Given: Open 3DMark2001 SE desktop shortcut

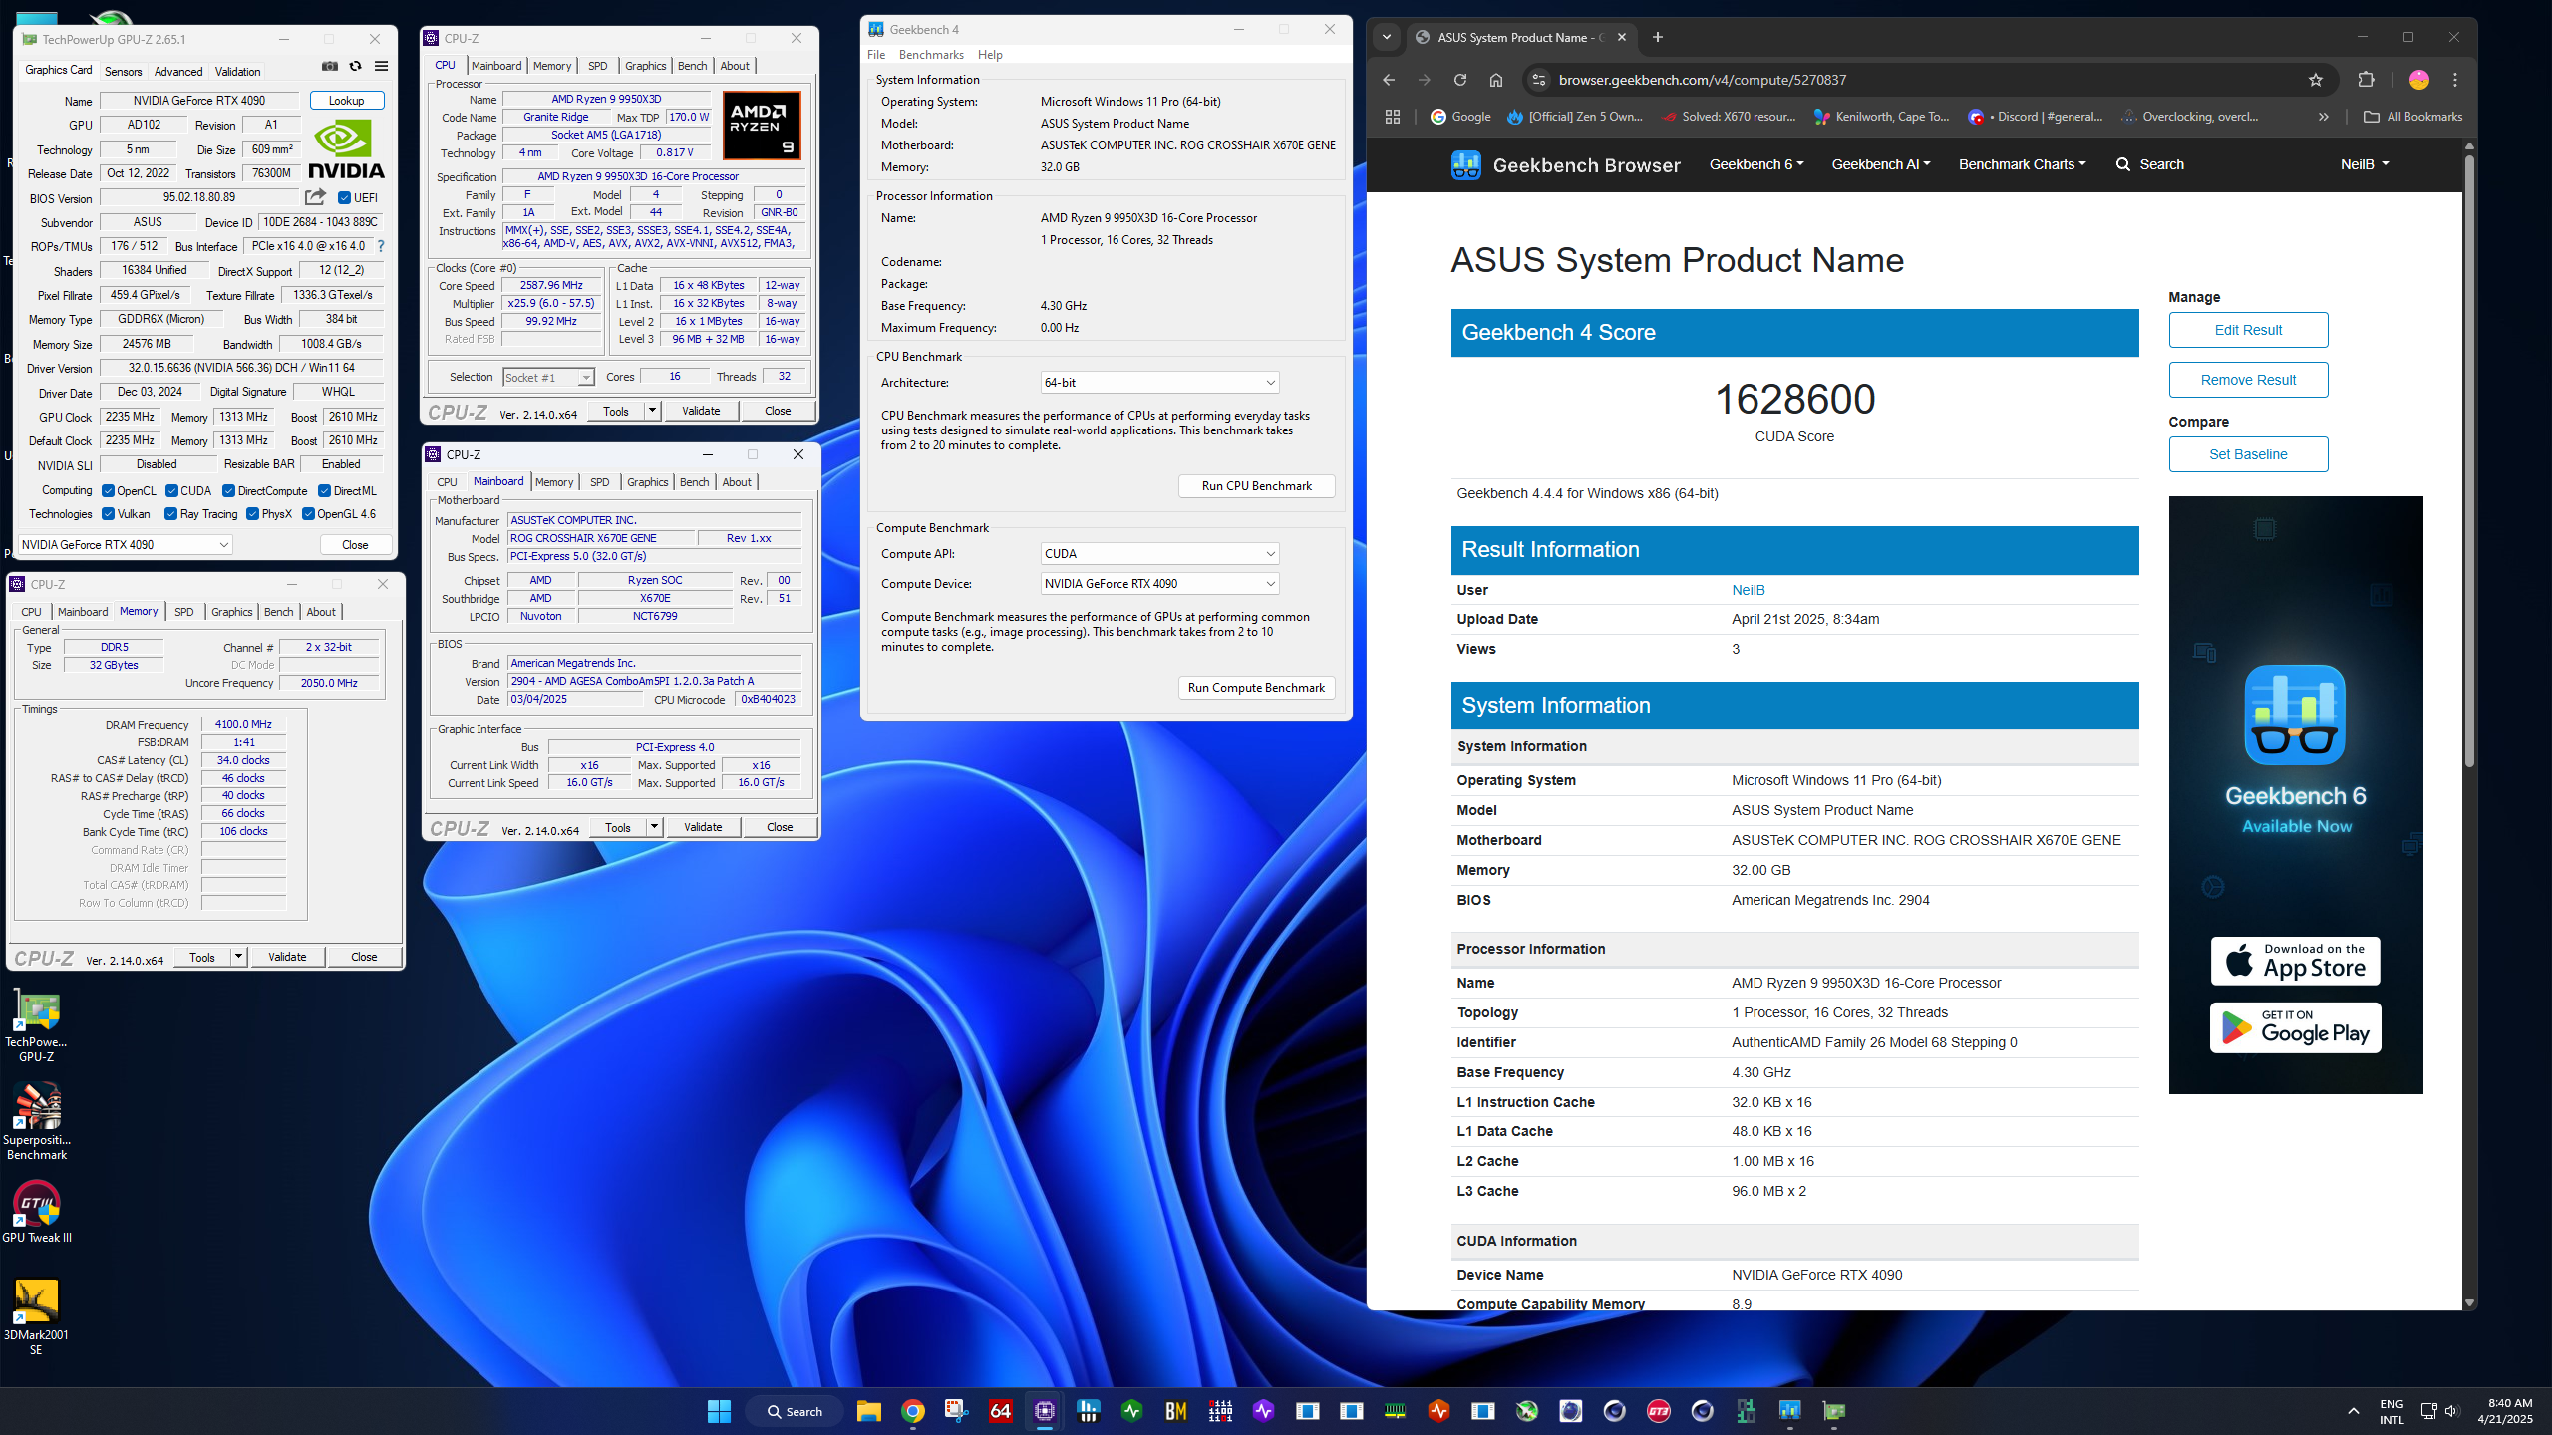Looking at the screenshot, I should pos(37,1316).
